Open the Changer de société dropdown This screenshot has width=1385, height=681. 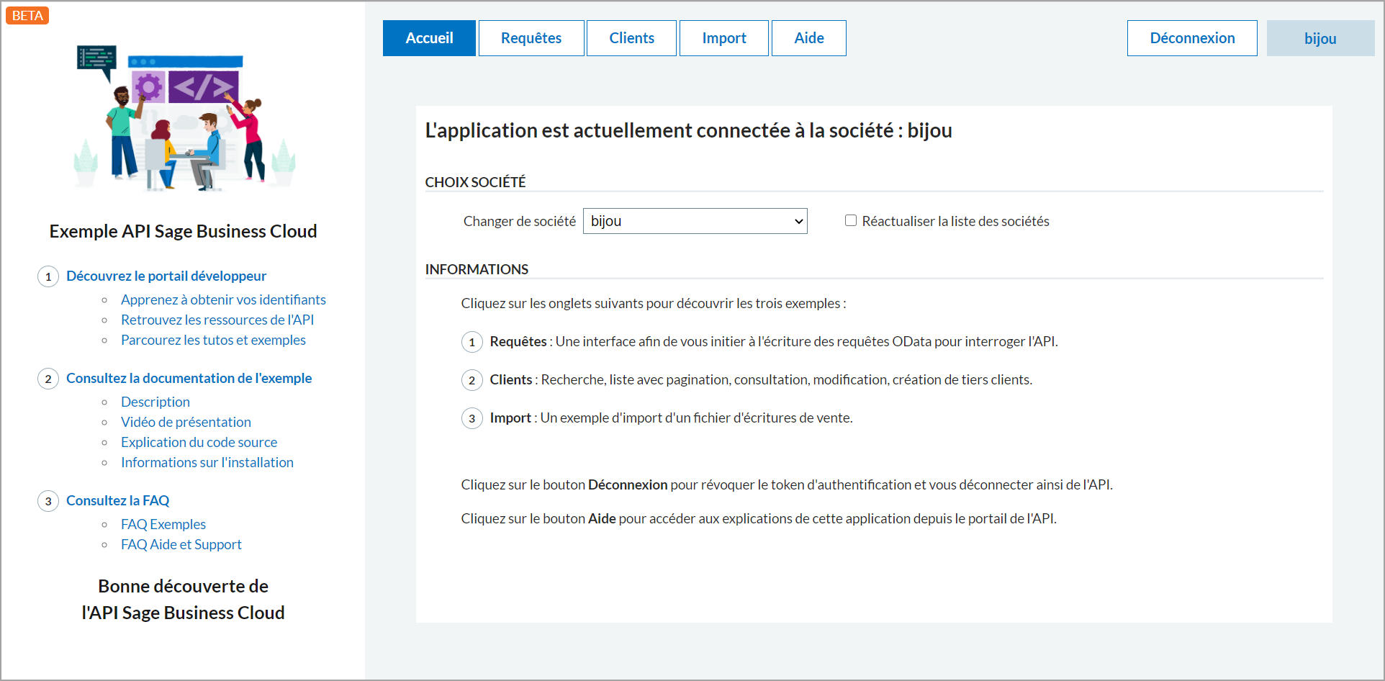tap(695, 221)
